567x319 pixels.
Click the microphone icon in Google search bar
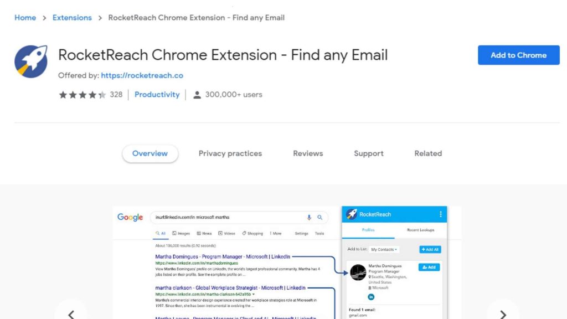(x=309, y=218)
